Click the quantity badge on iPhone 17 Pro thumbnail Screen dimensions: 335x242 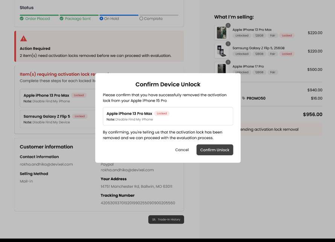click(x=228, y=62)
